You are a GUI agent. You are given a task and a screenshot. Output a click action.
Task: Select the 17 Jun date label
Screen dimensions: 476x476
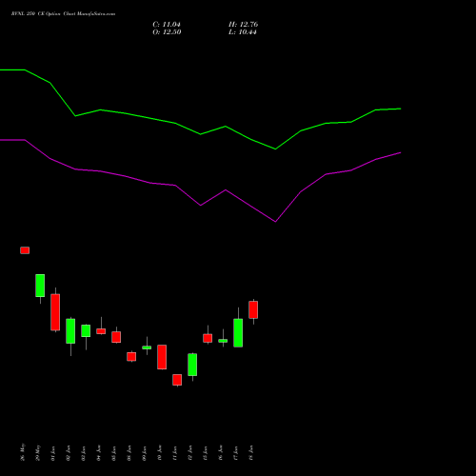point(236,453)
